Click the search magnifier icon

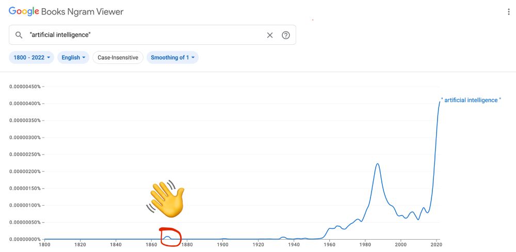click(19, 35)
